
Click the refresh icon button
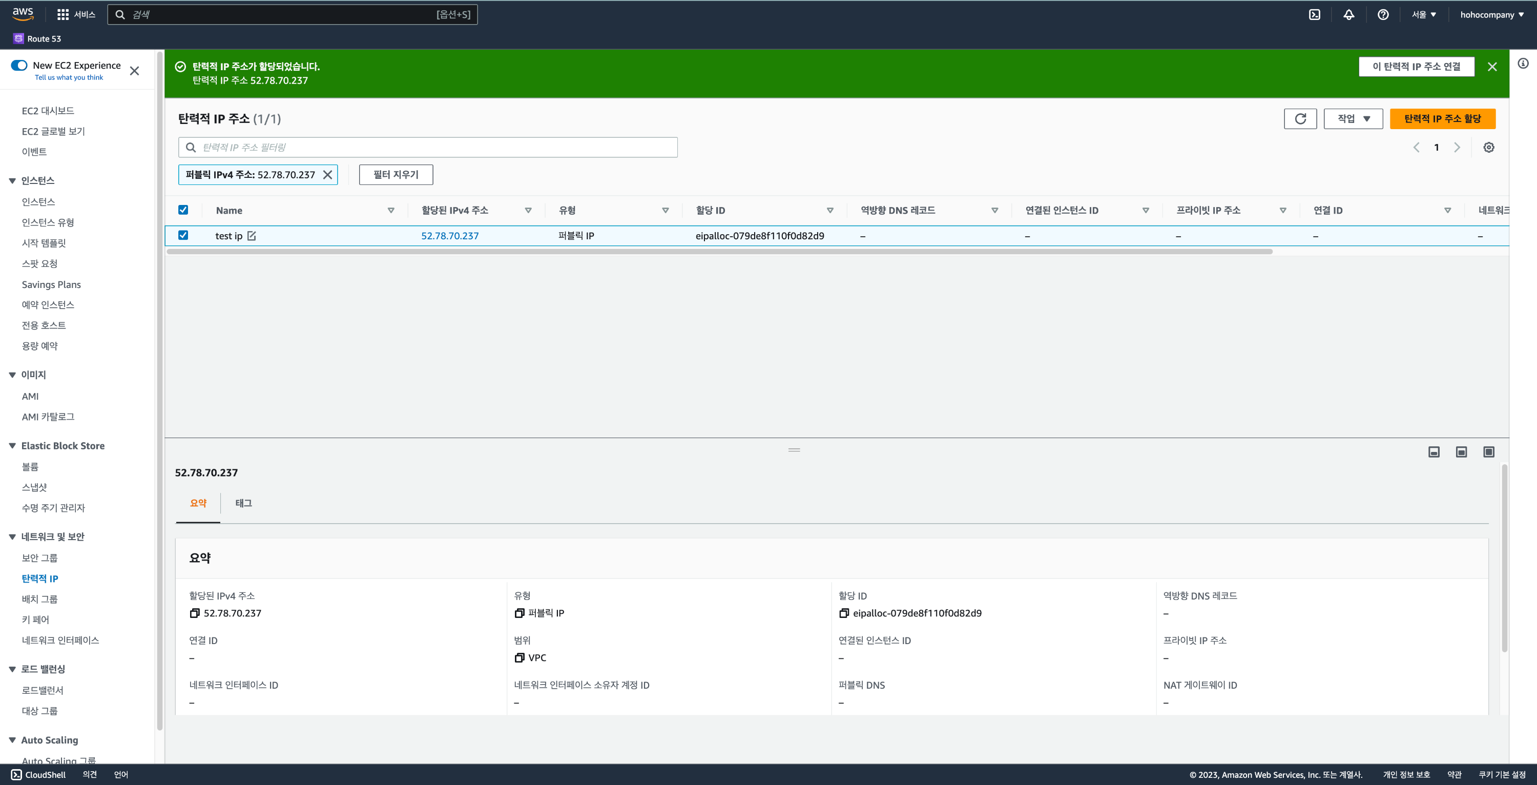tap(1299, 119)
